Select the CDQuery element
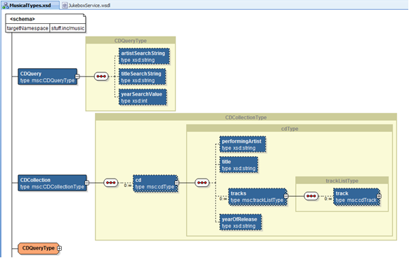 (48, 77)
